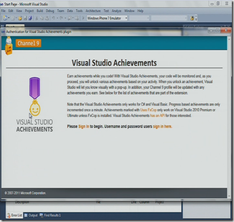Open the Data menu
234x222 pixels.
(x=70, y=11)
